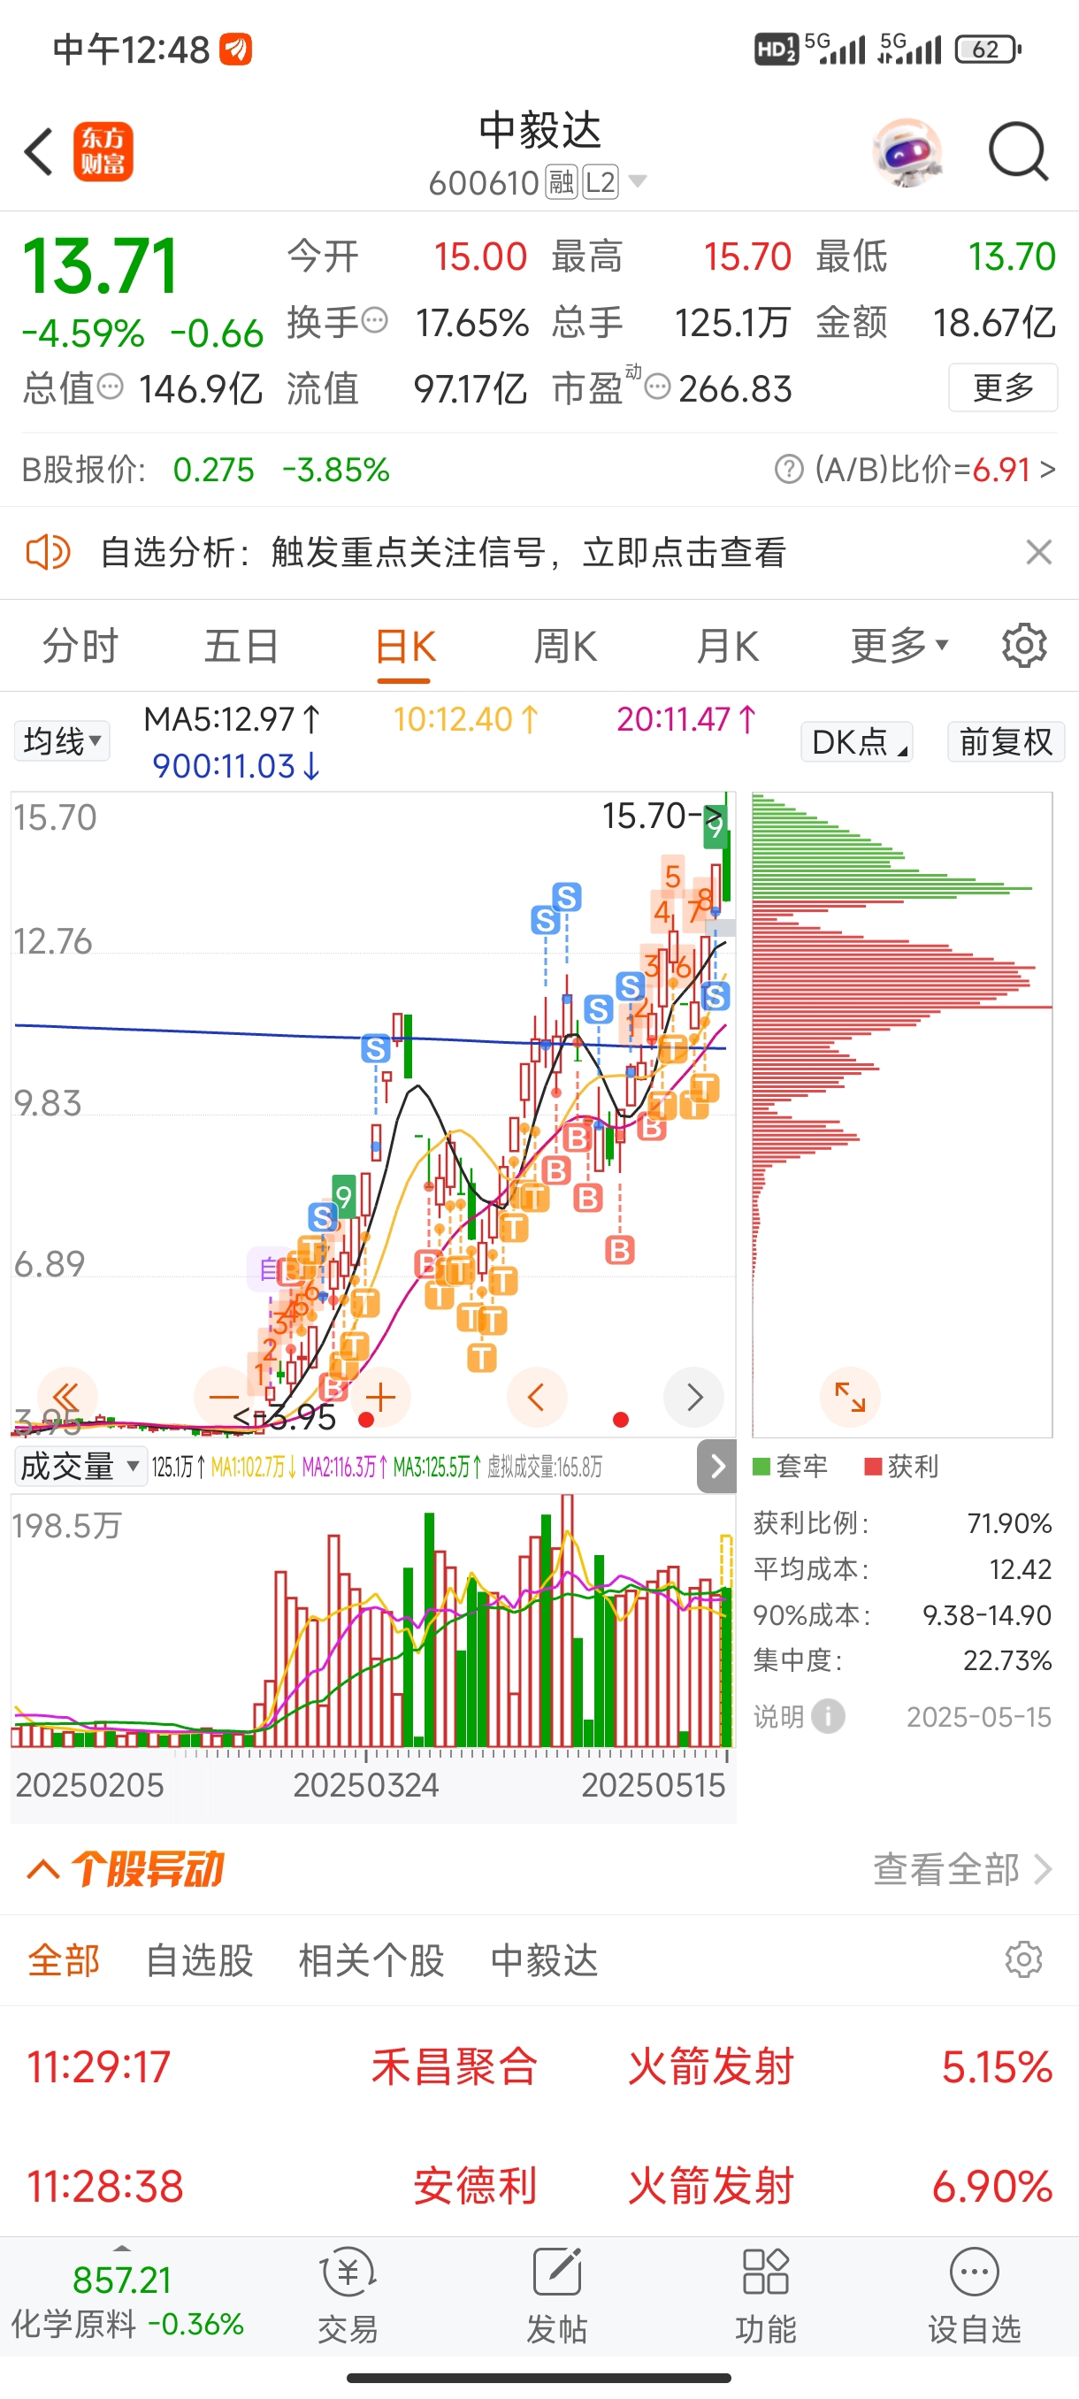Tap the 套牢 green legend swatch
Viewport: 1079px width, 2399px height.
(x=761, y=1467)
